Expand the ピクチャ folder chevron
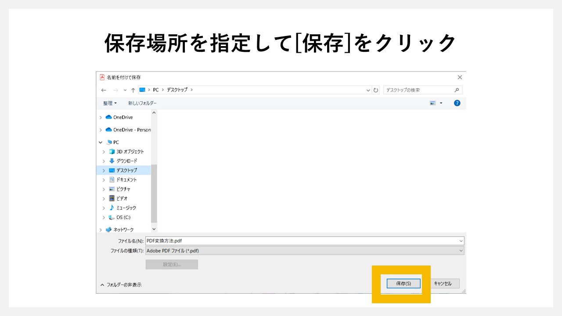This screenshot has height=316, width=562. pos(103,189)
